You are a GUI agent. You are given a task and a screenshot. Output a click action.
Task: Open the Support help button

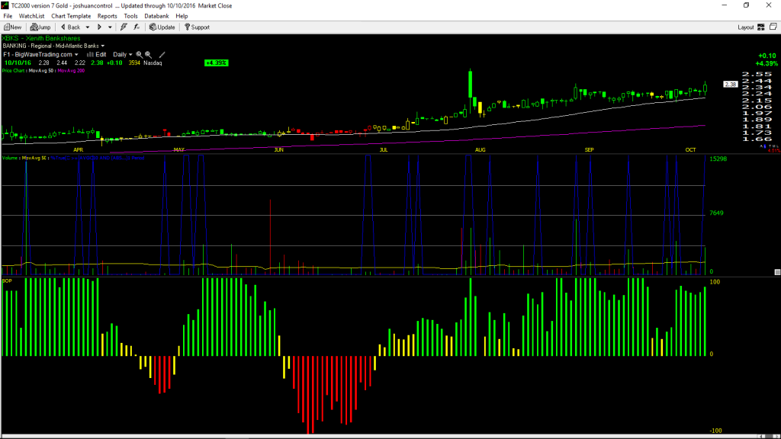(x=198, y=27)
